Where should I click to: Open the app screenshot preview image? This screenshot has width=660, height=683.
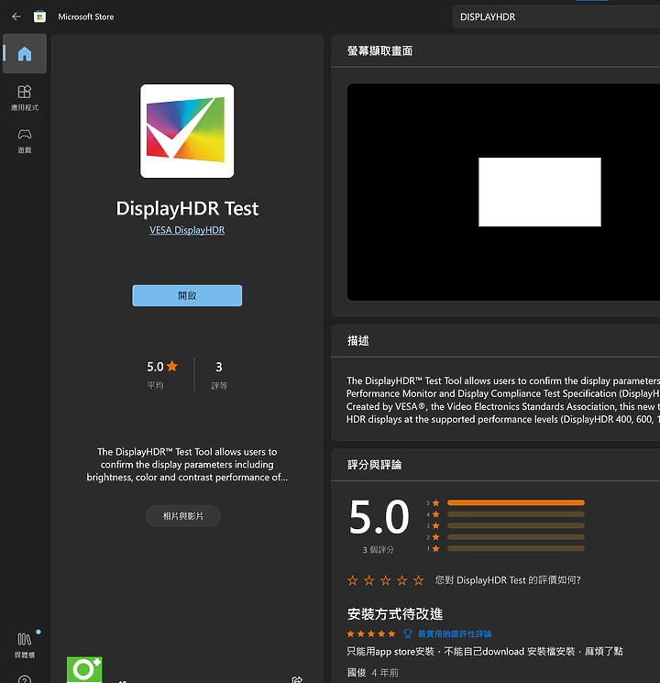pos(503,192)
